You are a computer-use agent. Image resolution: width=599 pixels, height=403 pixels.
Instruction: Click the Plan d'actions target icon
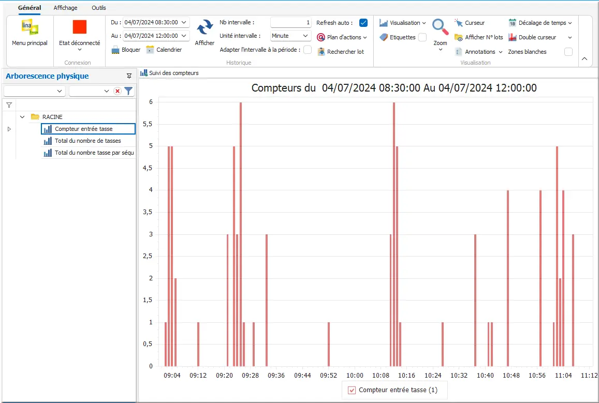coord(321,37)
